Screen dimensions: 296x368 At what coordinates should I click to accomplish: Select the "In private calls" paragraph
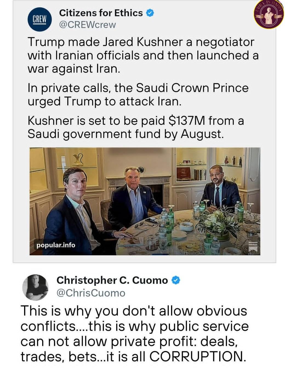click(138, 95)
